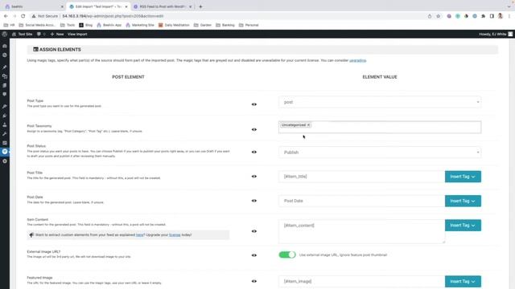Click inside the Post Taxonomy tag box
This screenshot has width=515, height=289.
pos(380,127)
